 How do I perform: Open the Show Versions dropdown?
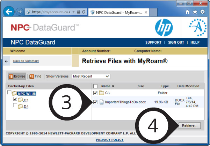[91, 76]
